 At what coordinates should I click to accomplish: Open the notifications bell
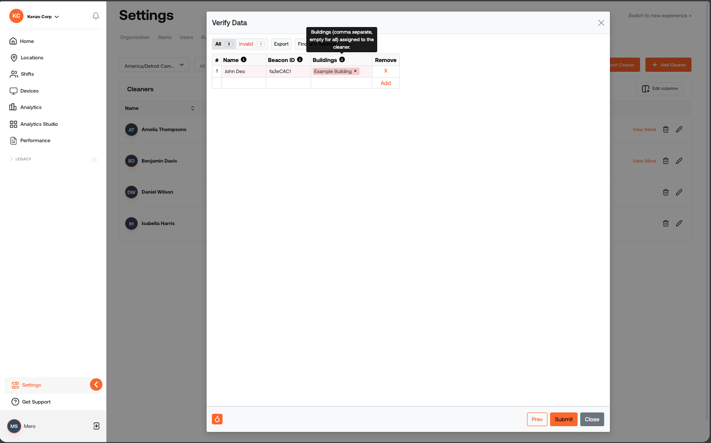pos(96,16)
